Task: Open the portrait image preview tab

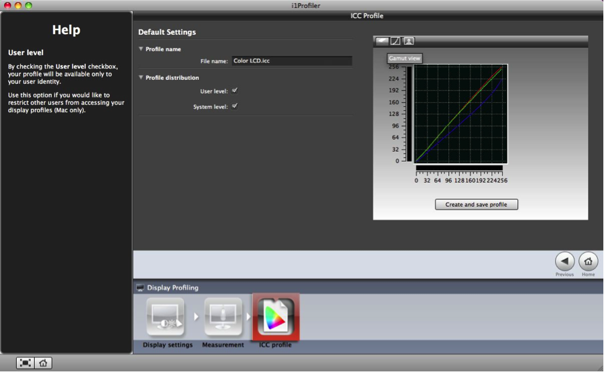Action: tap(409, 41)
